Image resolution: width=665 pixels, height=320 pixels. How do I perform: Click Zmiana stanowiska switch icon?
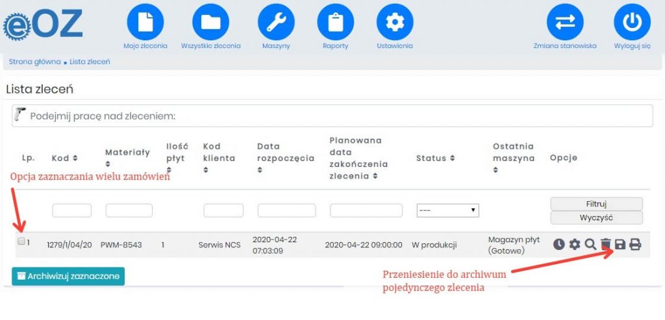coord(565,22)
